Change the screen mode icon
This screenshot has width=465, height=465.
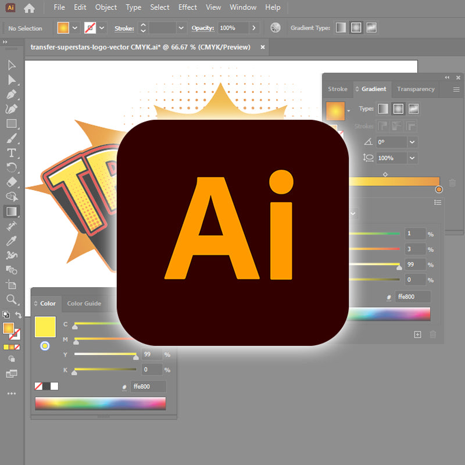point(12,374)
